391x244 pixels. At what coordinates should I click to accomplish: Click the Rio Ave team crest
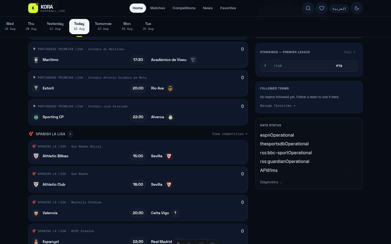click(170, 88)
